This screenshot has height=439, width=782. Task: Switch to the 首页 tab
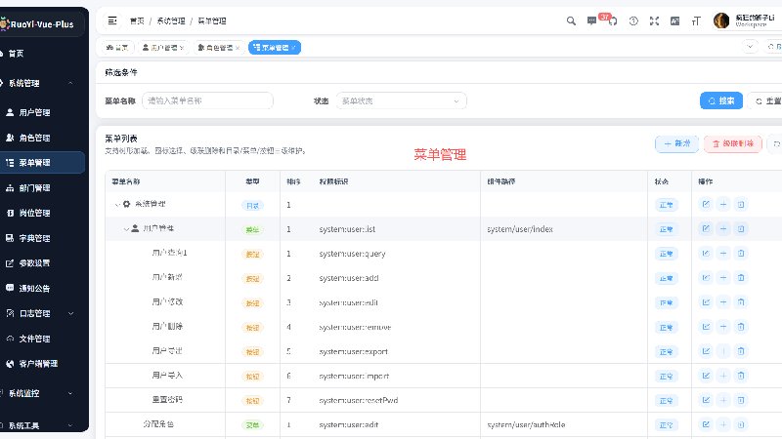[x=117, y=47]
